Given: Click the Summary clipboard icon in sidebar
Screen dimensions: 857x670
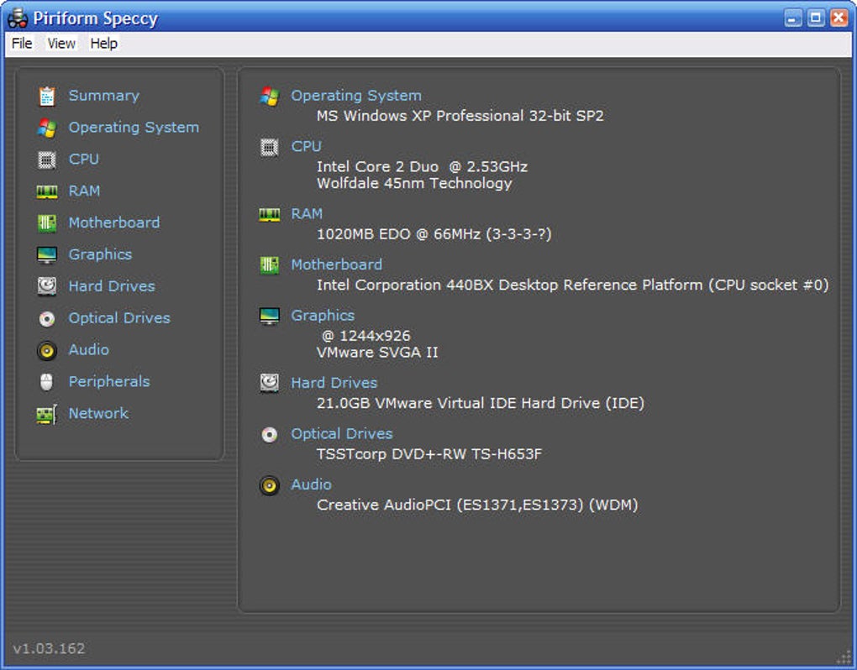Looking at the screenshot, I should click(x=47, y=96).
